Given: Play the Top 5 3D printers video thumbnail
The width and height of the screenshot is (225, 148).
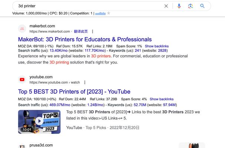Looking at the screenshot, I should pyautogui.click(x=39, y=122).
